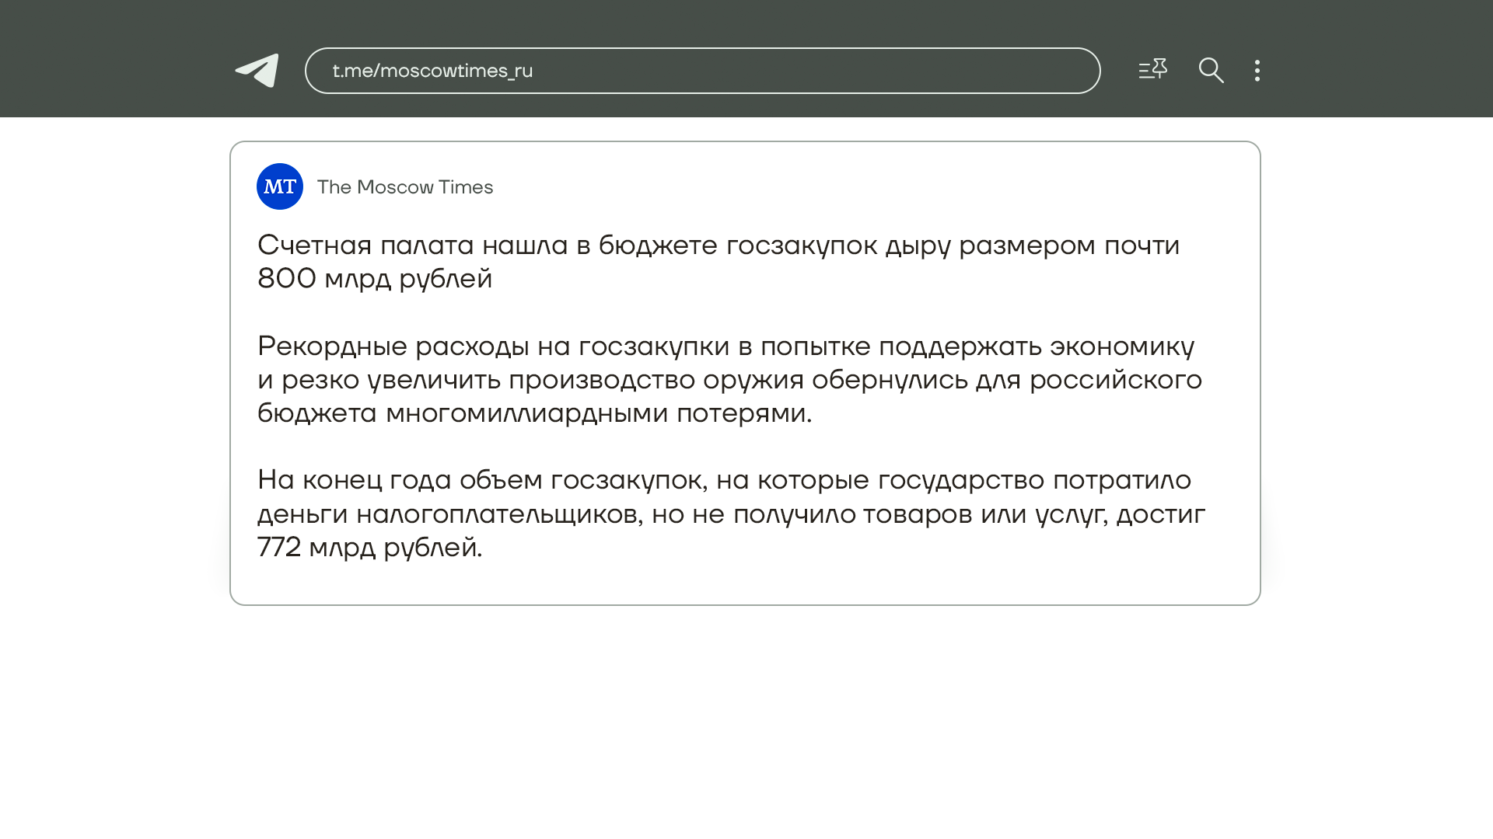Click the word "государство" in the last paragraph
The image size is (1493, 839).
960,480
